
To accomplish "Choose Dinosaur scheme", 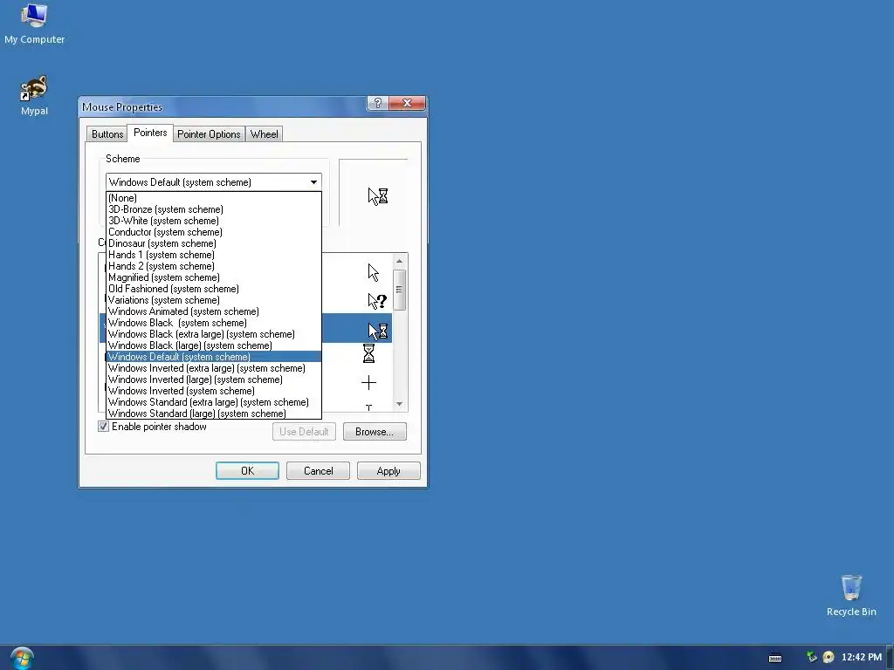I will click(214, 244).
